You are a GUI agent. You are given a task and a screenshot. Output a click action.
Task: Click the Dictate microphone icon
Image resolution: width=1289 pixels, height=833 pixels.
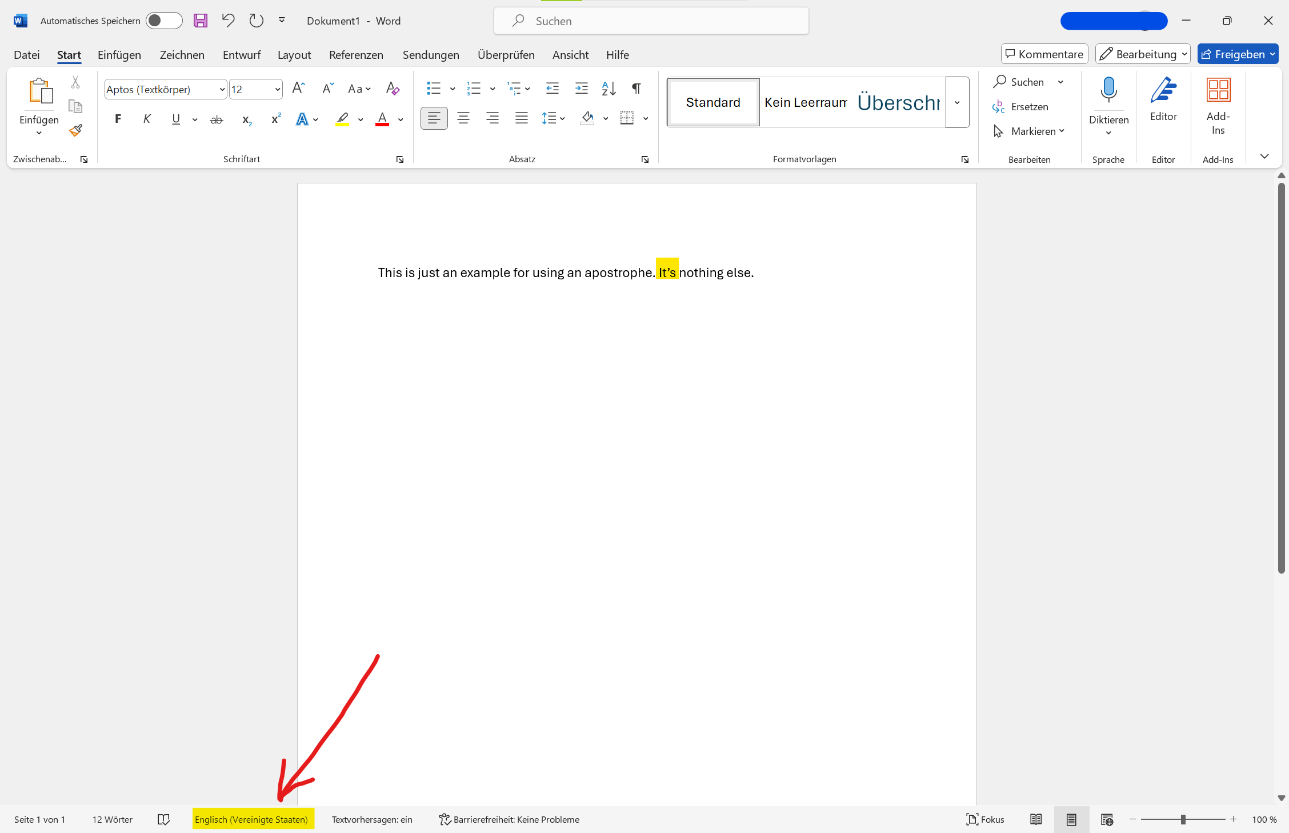[1108, 90]
